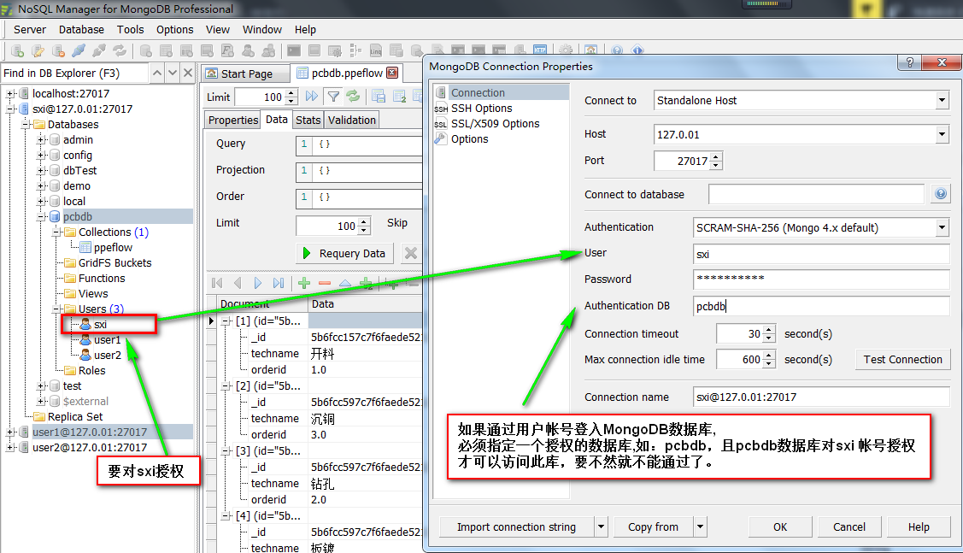The image size is (963, 553).
Task: Open the Import connection string dropdown arrow
Action: (x=602, y=527)
